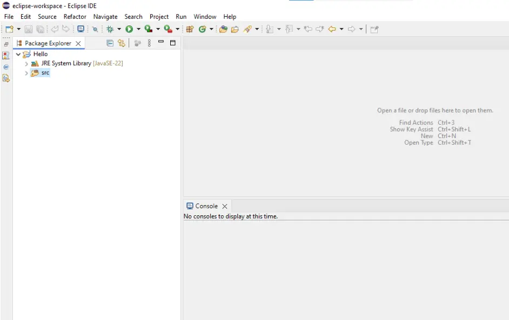
Task: Click the Save icon in the toolbar
Action: (x=29, y=29)
